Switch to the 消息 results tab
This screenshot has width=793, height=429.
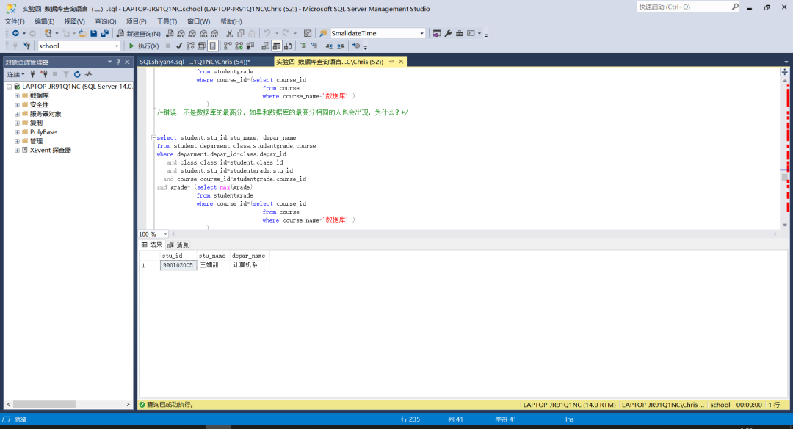coord(178,245)
